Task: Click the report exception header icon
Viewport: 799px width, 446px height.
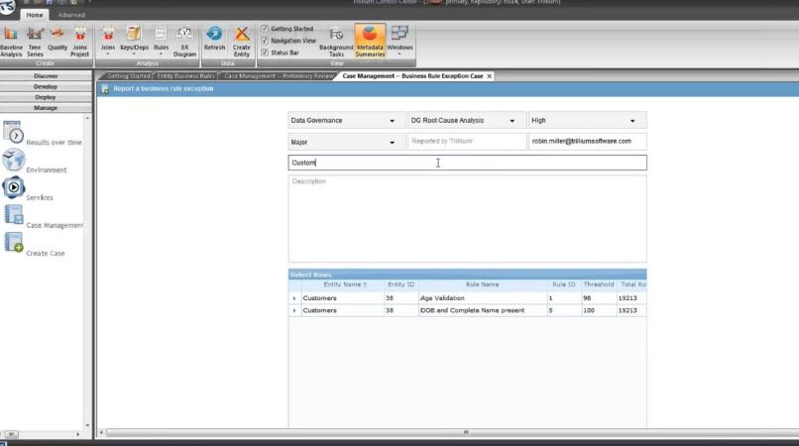Action: (105, 89)
